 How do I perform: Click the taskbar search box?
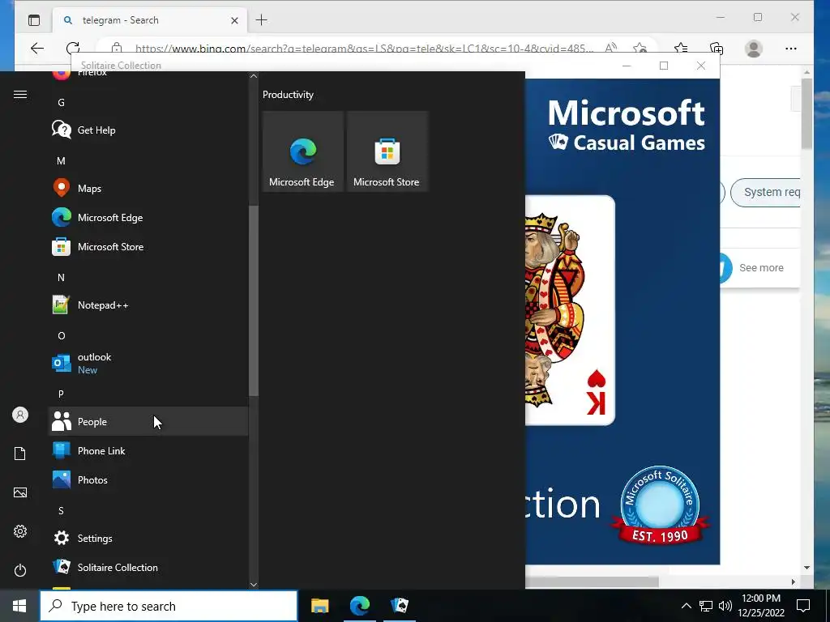(x=169, y=606)
